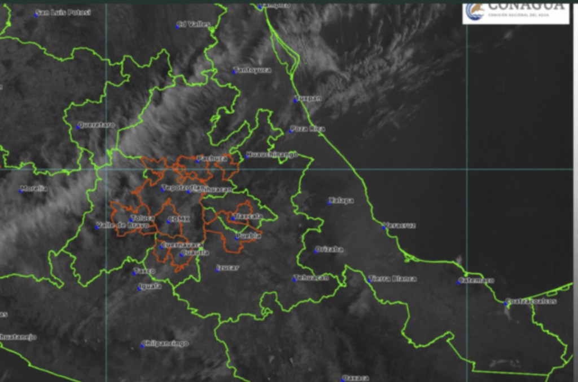Screen dimensions: 578x382
Task: Click the vertical scrollbar on right edge
Action: pos(575,169)
